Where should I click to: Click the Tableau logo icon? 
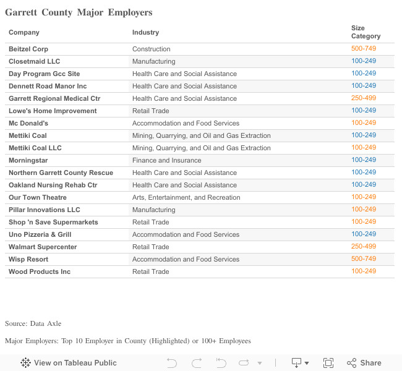25,363
